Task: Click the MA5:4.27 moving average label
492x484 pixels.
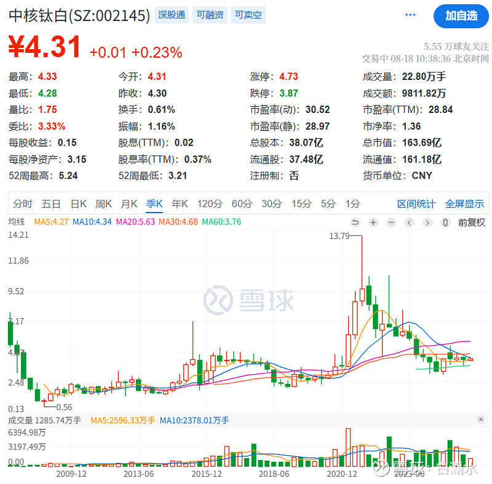Action: 51,222
